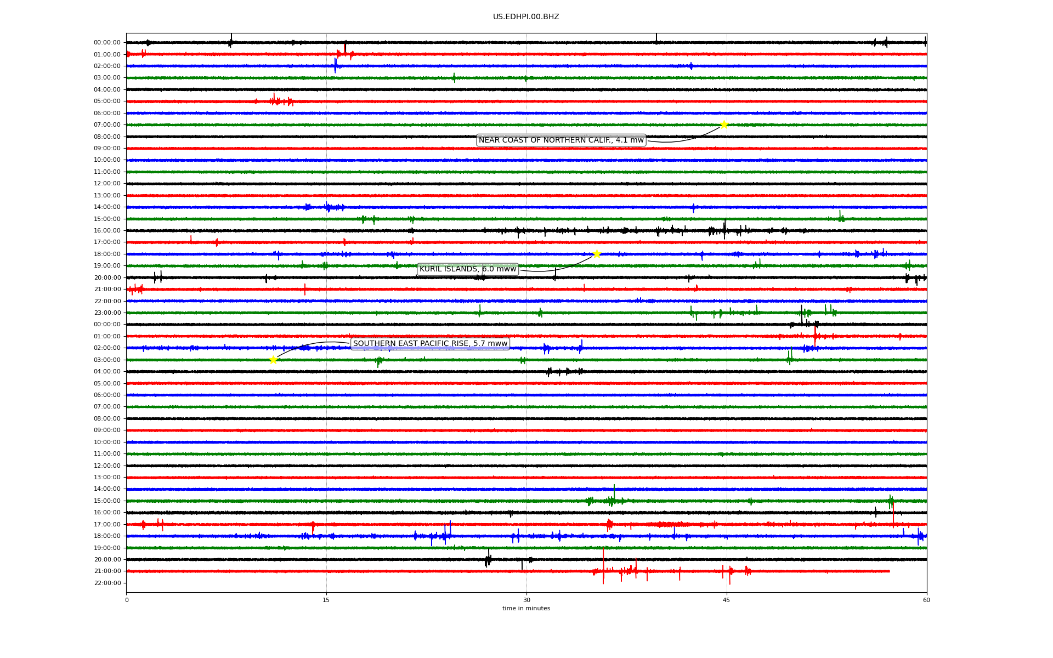Click the yellow star for the Northern Calif. event

[x=724, y=124]
